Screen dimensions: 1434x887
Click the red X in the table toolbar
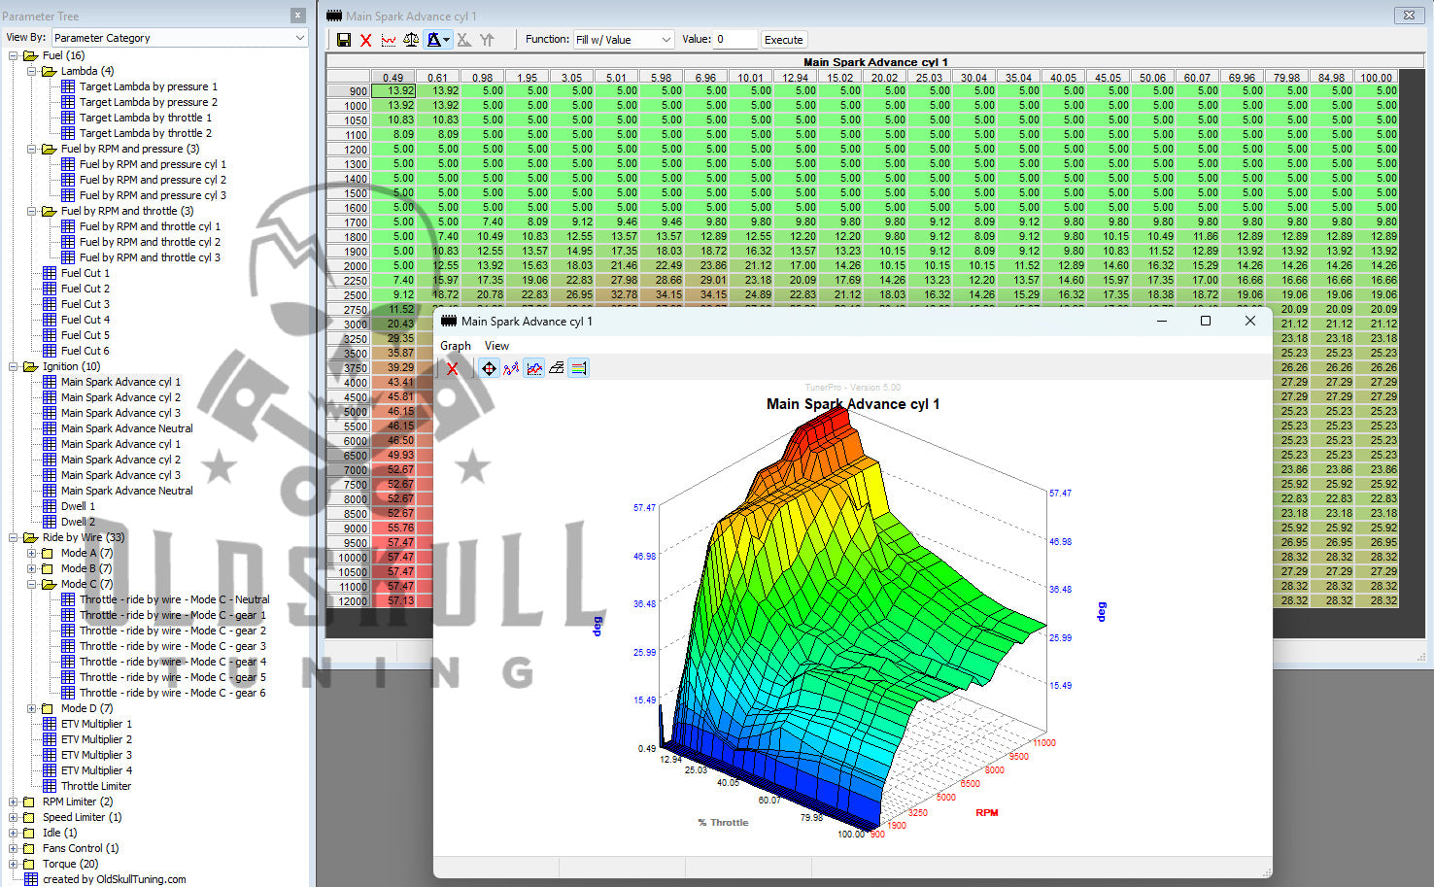(366, 40)
